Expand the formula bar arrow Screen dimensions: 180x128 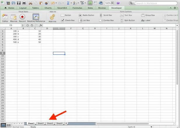coord(177,25)
